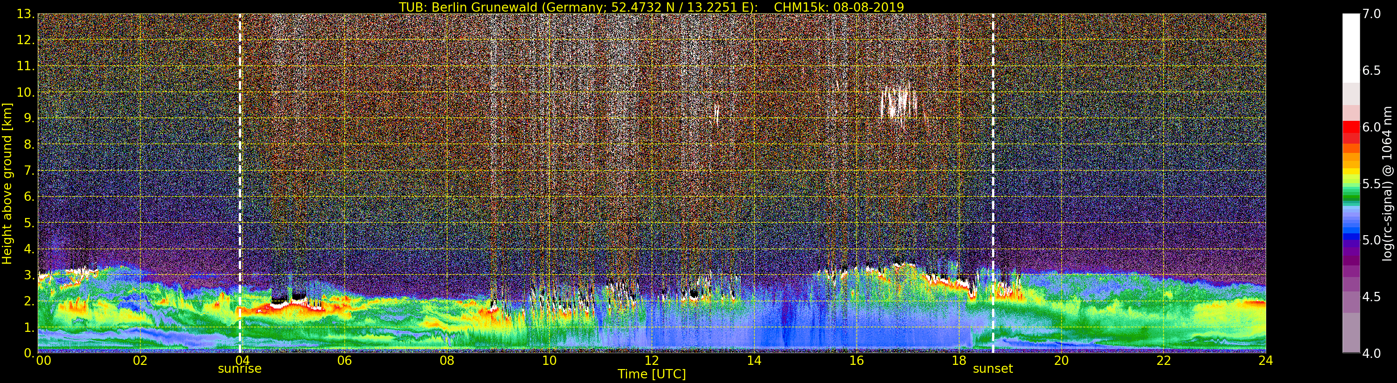1397x383 pixels.
Task: Click the dashed white sunset line
Action: (x=993, y=183)
